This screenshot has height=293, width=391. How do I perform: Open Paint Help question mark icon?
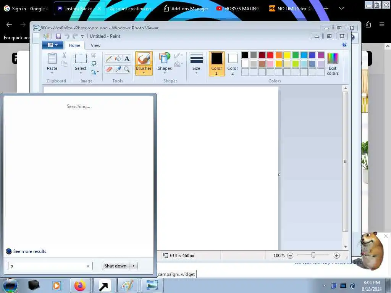point(344,45)
